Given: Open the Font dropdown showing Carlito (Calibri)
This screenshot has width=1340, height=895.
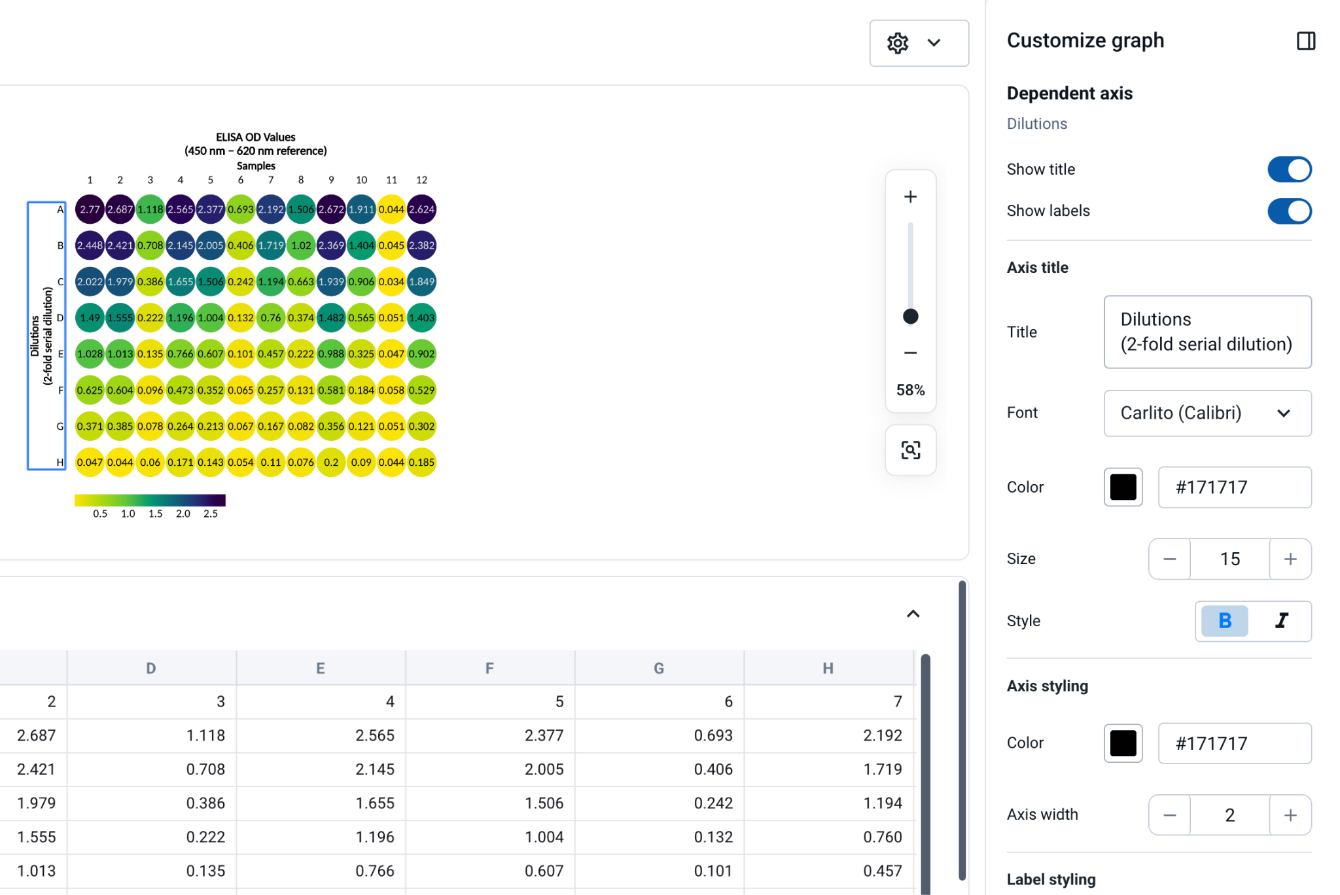Looking at the screenshot, I should coord(1207,413).
